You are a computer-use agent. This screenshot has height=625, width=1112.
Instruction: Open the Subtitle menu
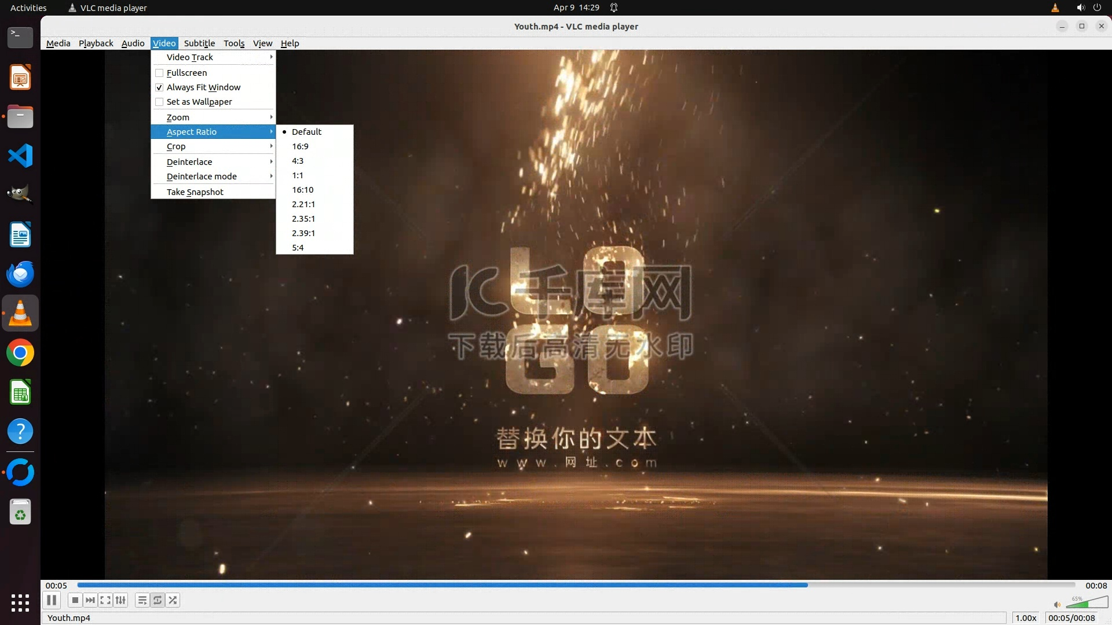pos(199,43)
